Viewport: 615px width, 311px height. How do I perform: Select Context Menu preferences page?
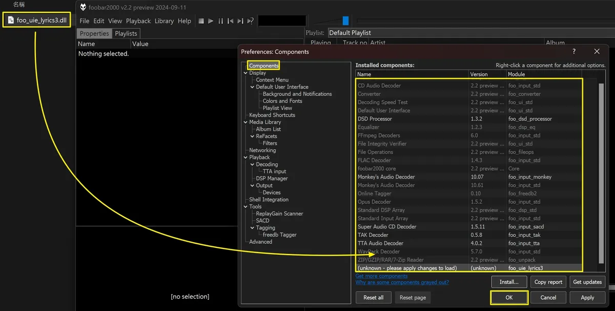(272, 80)
